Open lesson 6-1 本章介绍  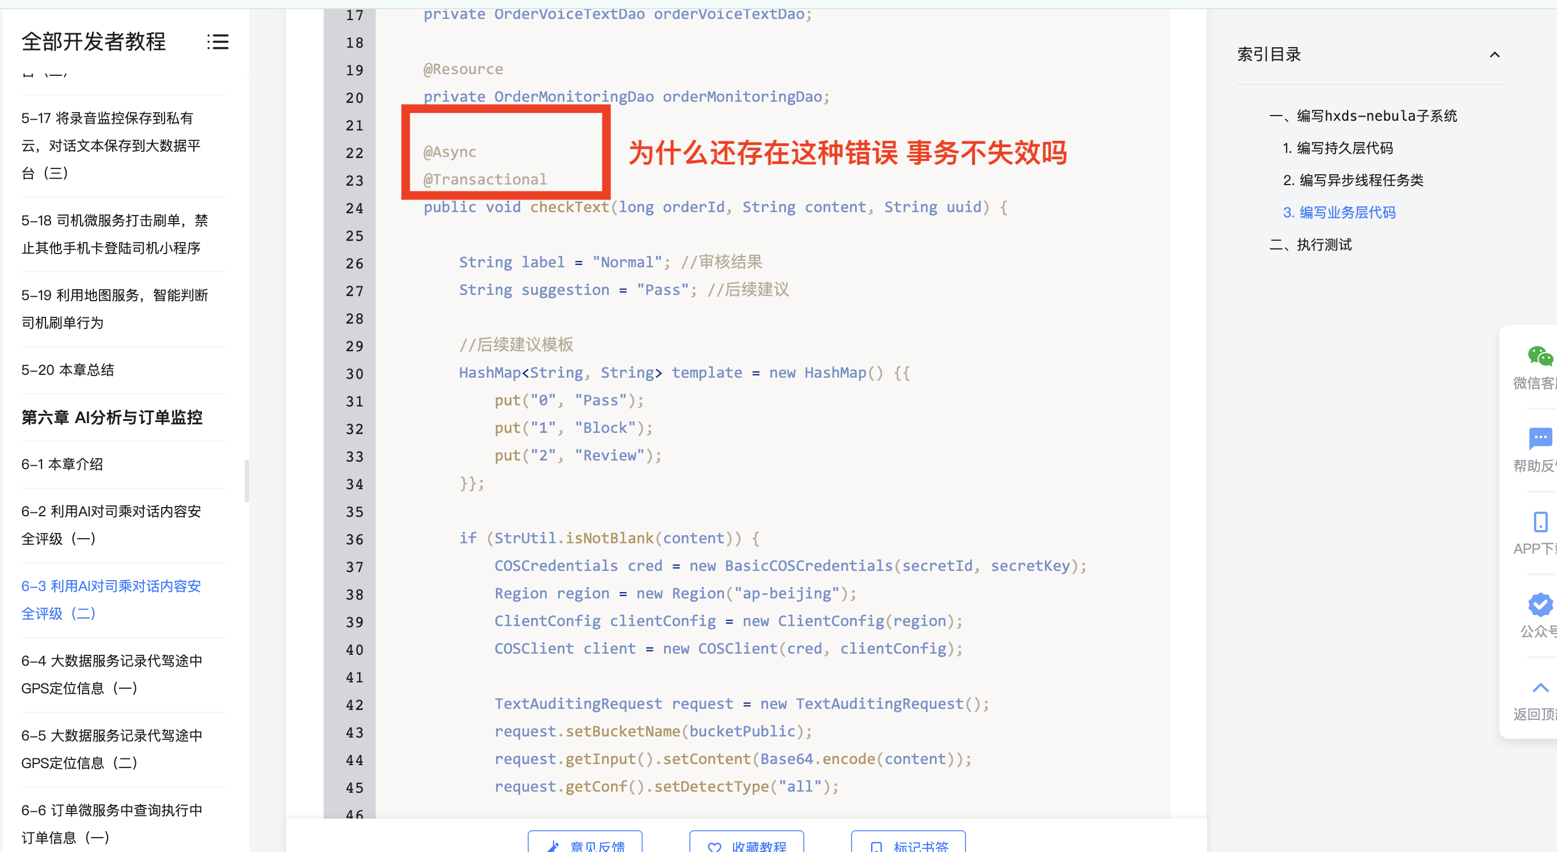tap(62, 465)
